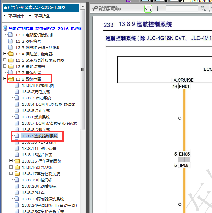
Task: Click the FlashPaper search text field
Action: pyautogui.click(x=182, y=8)
